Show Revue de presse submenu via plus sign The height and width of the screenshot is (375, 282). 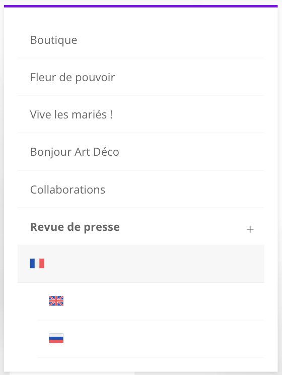[x=250, y=229]
